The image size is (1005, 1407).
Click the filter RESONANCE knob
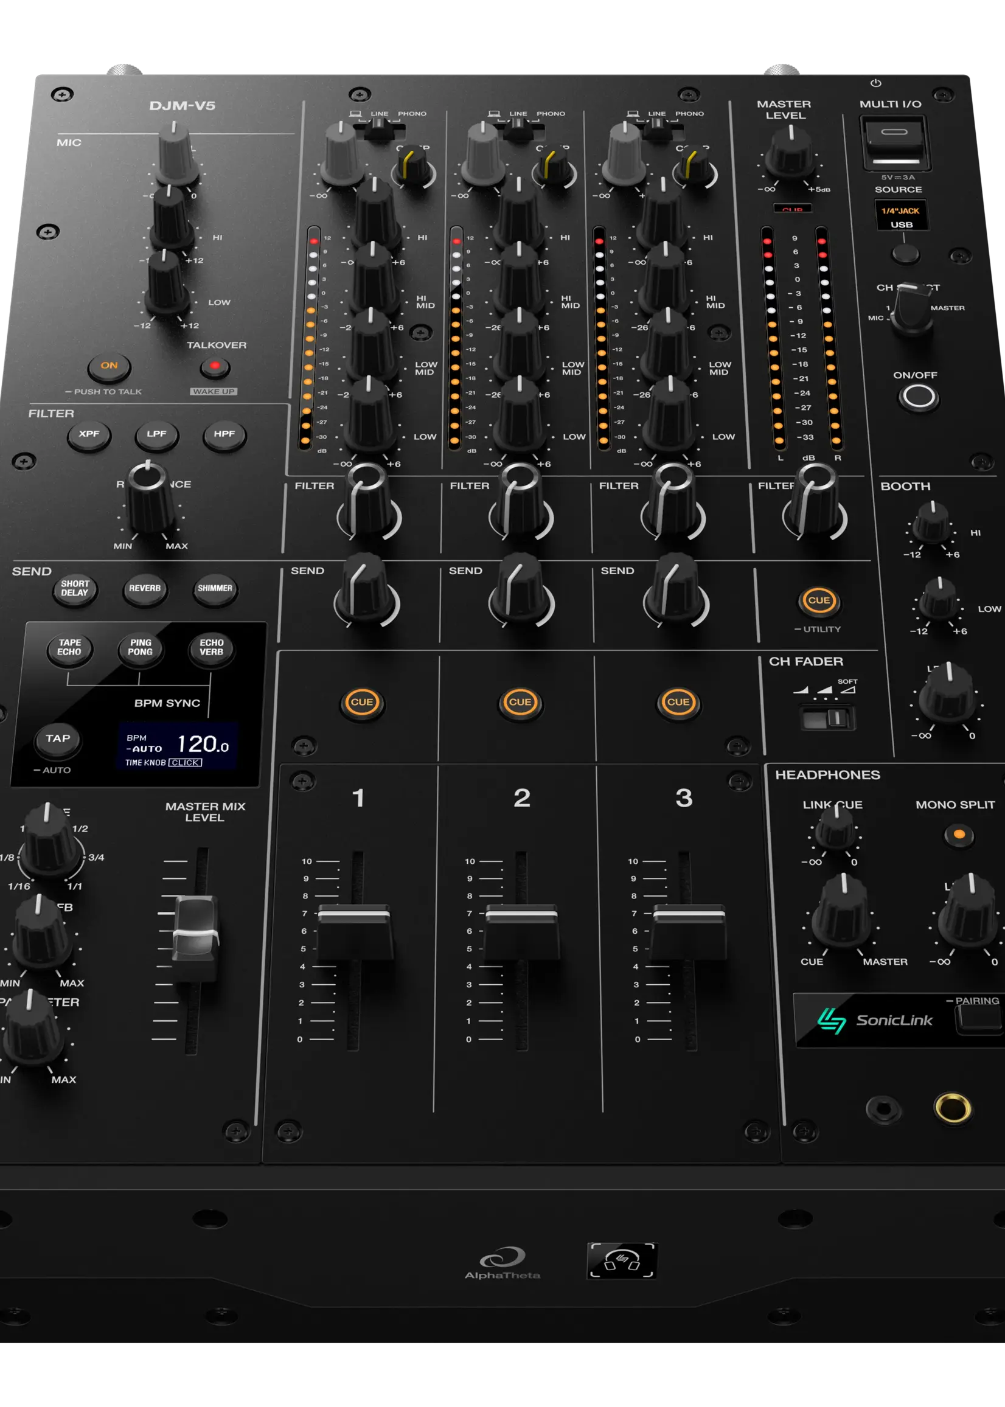pos(149,499)
